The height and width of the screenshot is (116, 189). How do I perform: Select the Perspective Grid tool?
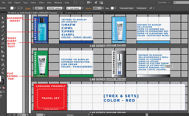[3, 52]
